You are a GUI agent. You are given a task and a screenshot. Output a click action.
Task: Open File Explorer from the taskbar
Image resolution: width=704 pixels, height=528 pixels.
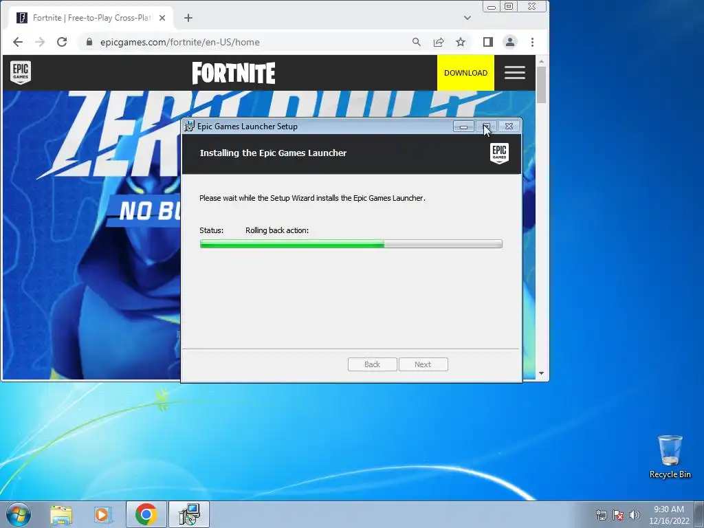pos(61,514)
